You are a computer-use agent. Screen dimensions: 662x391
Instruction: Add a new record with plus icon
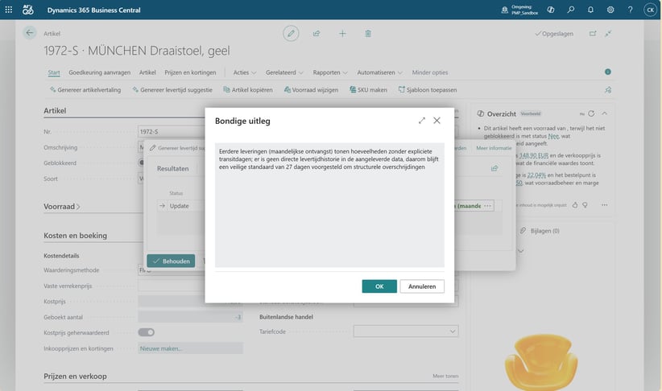point(342,33)
